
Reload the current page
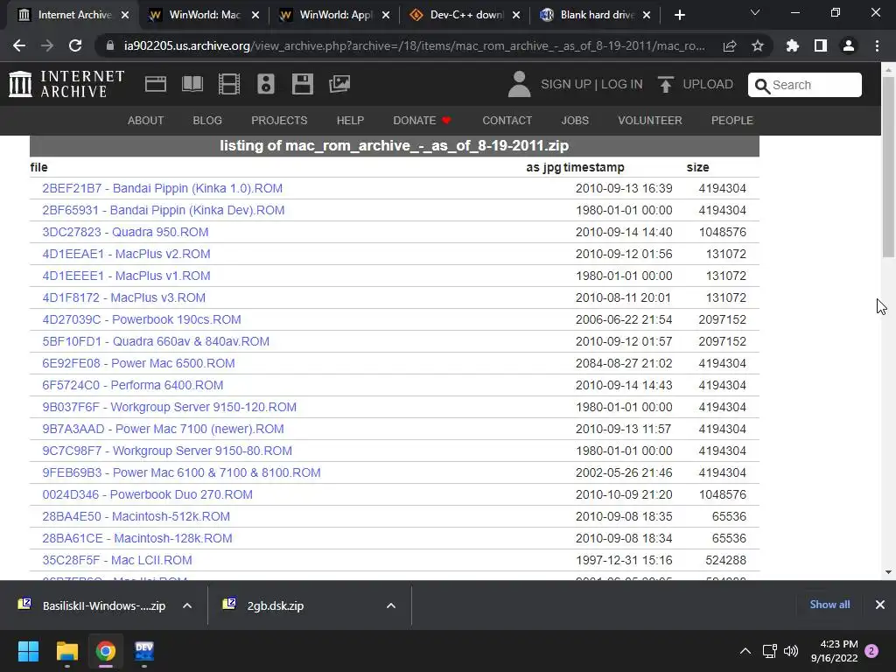(75, 45)
